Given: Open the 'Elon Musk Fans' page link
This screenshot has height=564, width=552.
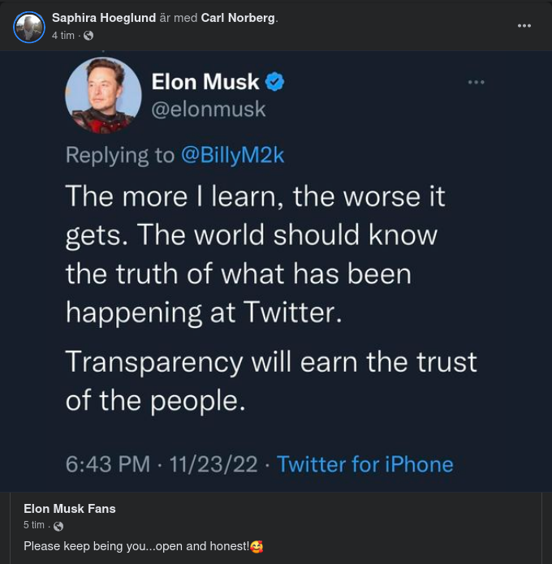Looking at the screenshot, I should point(70,509).
